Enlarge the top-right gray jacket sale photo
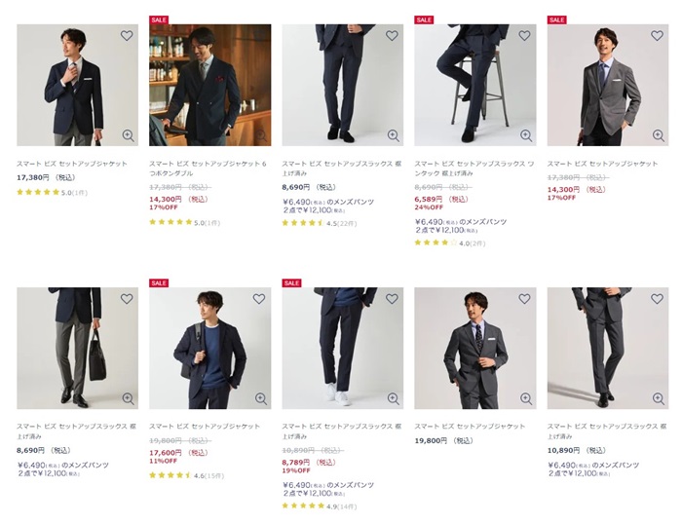 tap(658, 135)
